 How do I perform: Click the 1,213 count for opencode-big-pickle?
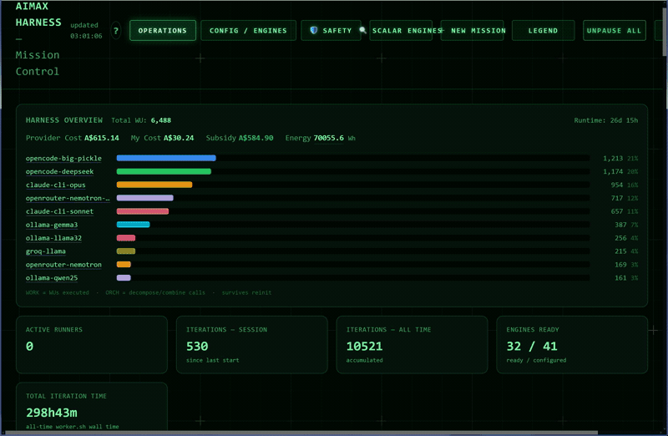[613, 158]
